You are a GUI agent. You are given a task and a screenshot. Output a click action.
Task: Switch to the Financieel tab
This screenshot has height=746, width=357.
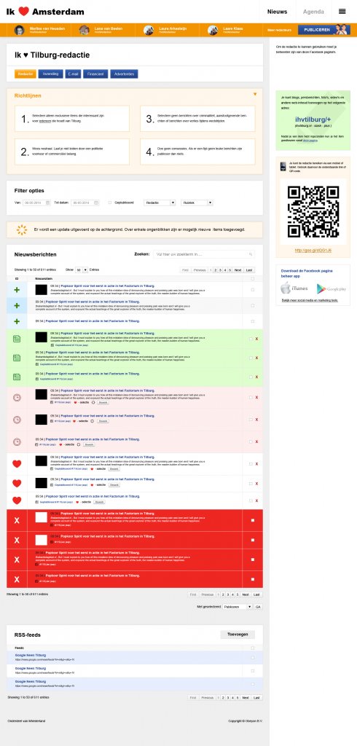(x=95, y=74)
